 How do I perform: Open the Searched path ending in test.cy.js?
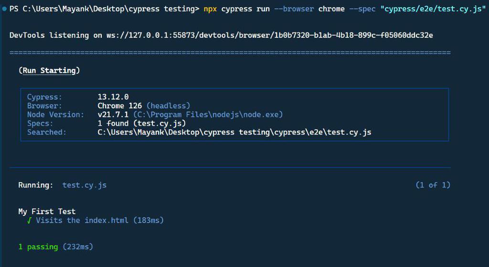click(234, 132)
